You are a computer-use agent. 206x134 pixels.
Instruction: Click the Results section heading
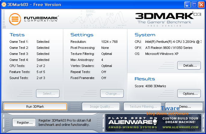tap(145, 79)
